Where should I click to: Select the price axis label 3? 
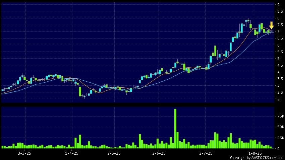[278, 85]
